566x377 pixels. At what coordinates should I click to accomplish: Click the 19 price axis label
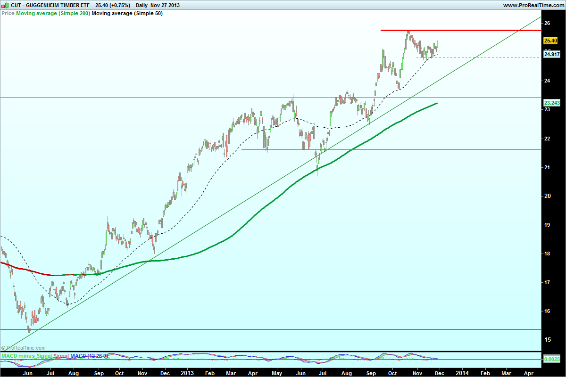coord(546,225)
